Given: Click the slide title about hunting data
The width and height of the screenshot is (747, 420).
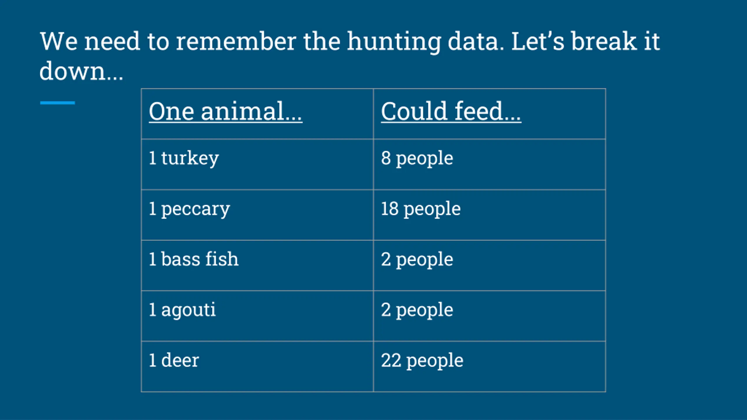Looking at the screenshot, I should tap(350, 55).
